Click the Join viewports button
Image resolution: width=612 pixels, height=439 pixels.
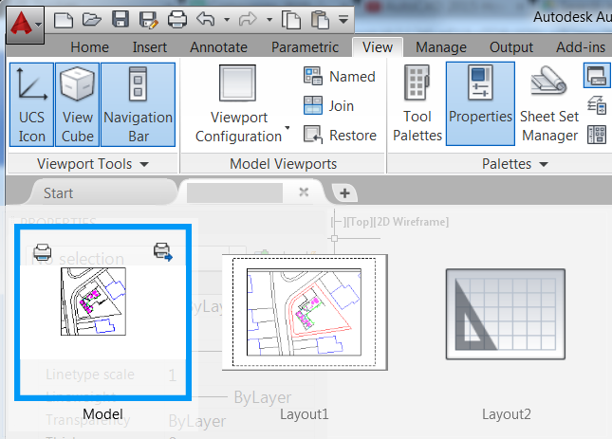[x=328, y=105]
